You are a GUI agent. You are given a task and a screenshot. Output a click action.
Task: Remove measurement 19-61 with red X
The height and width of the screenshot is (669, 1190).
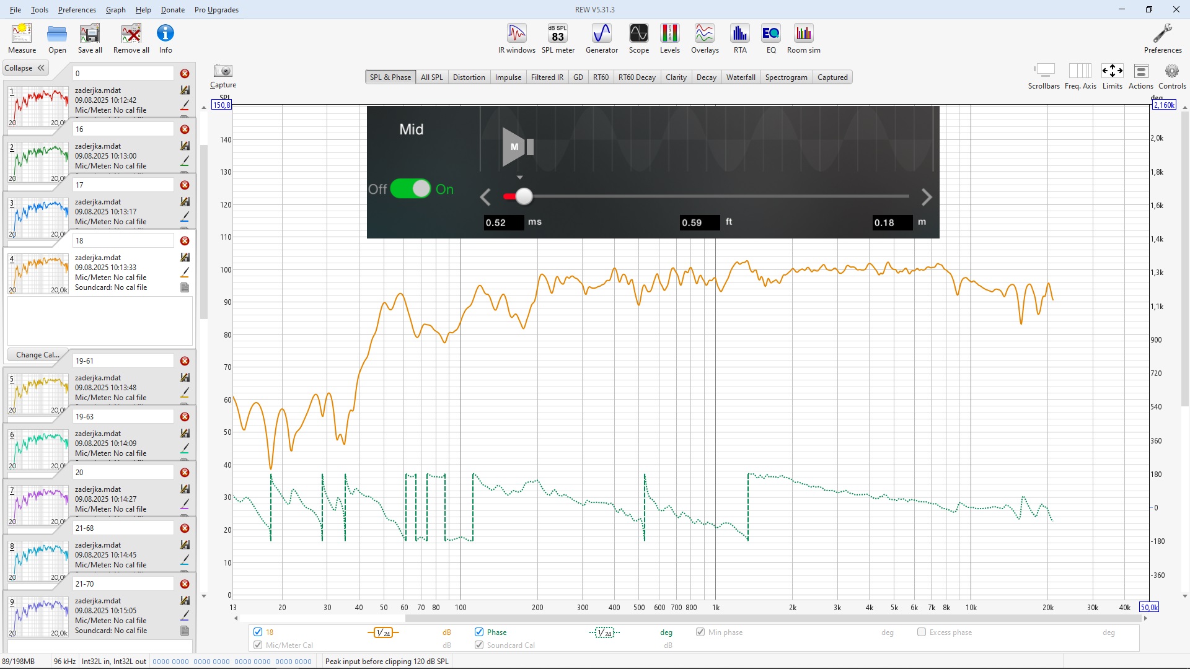coord(185,361)
